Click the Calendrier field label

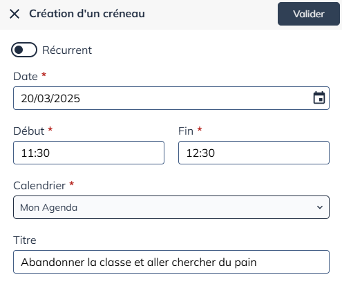click(39, 186)
